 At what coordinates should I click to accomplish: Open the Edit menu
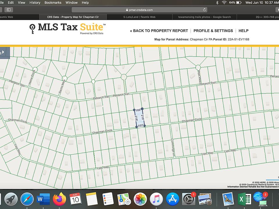11,3
